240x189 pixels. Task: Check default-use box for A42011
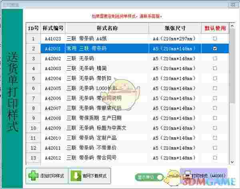(215, 148)
